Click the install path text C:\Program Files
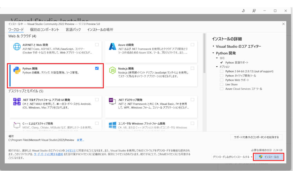Image resolution: width=293 pixels, height=171 pixels. click(41, 140)
